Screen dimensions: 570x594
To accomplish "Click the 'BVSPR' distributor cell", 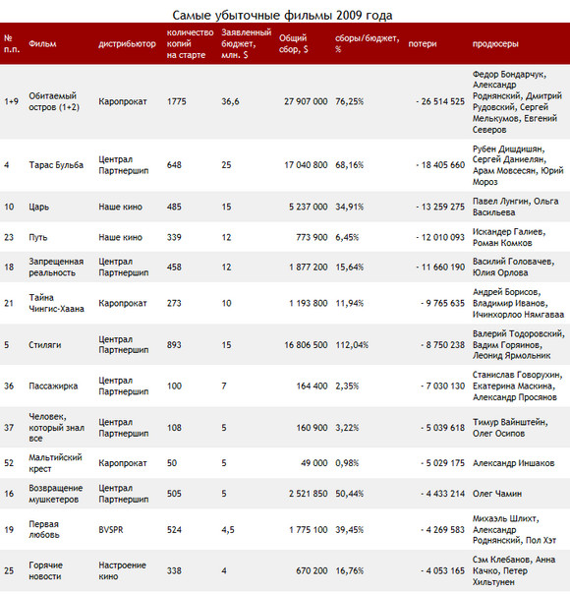I will click(111, 530).
